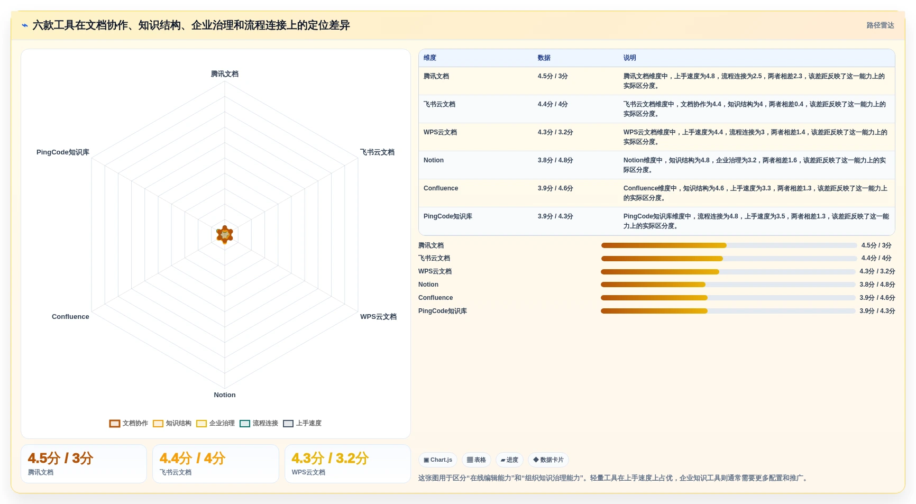The height and width of the screenshot is (504, 916).
Task: Click the radar data cluster at chart center
Action: [225, 235]
